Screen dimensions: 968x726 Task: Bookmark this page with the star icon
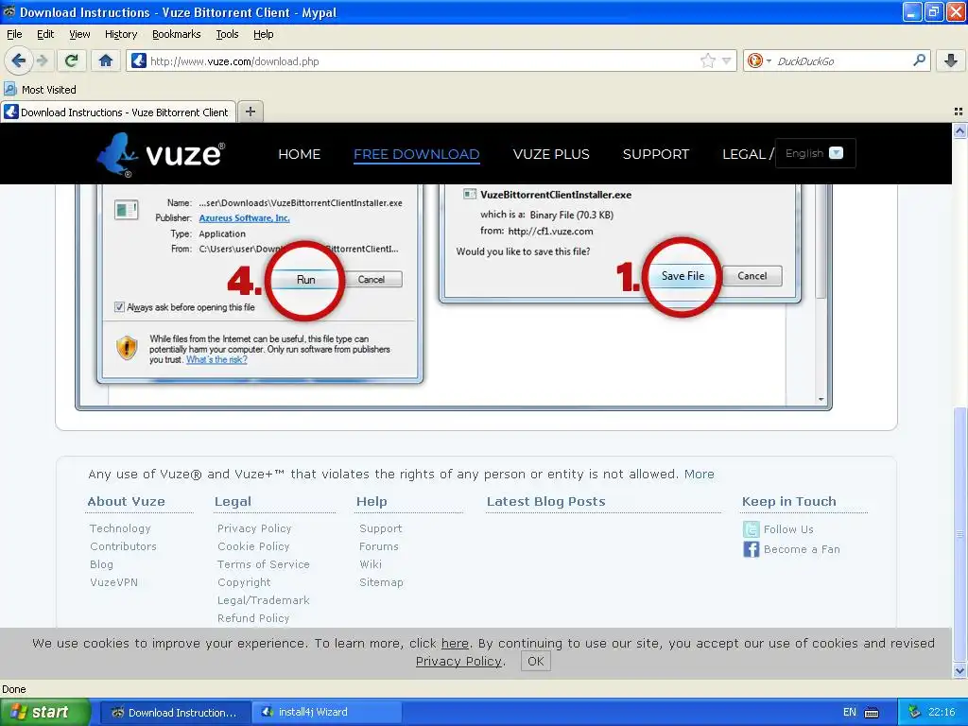click(707, 60)
